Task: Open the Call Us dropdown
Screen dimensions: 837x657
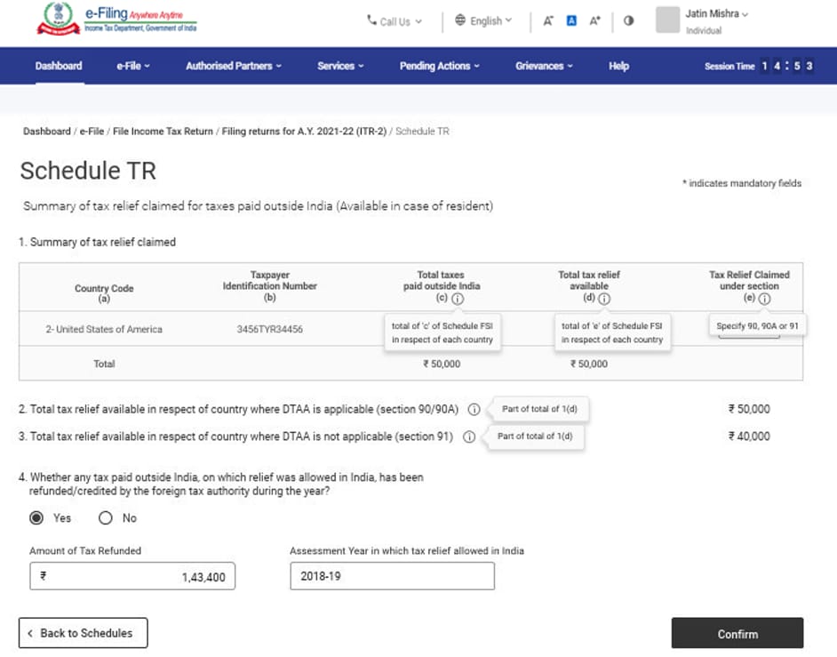Action: [x=395, y=21]
